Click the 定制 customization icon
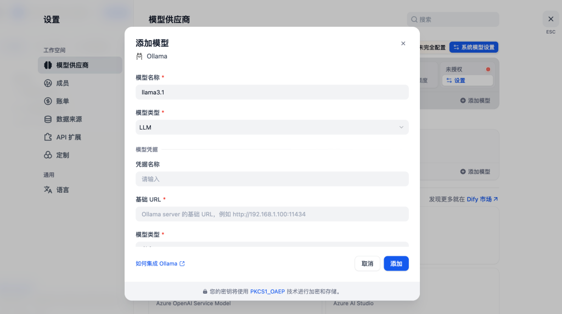562x314 pixels. click(x=48, y=155)
